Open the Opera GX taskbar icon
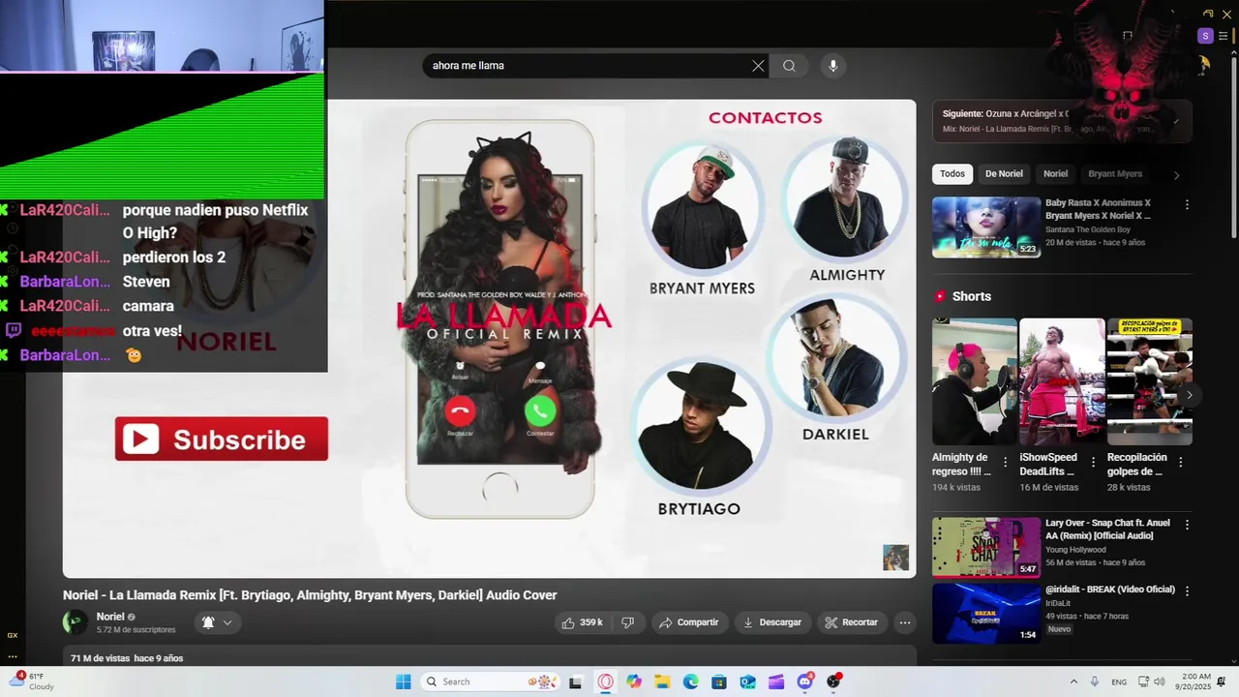Viewport: 1239px width, 697px height. [x=605, y=682]
